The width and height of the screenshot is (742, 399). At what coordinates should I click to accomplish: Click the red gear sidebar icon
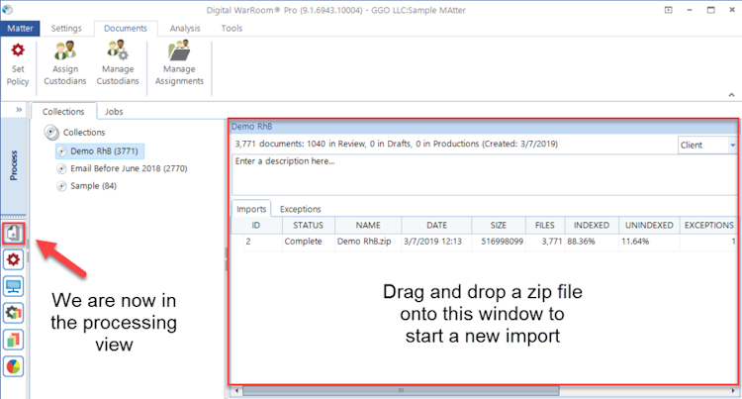13,259
